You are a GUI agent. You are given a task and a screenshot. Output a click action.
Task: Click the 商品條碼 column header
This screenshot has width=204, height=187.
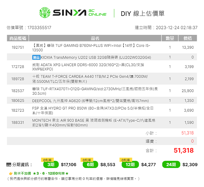[x=18, y=38]
